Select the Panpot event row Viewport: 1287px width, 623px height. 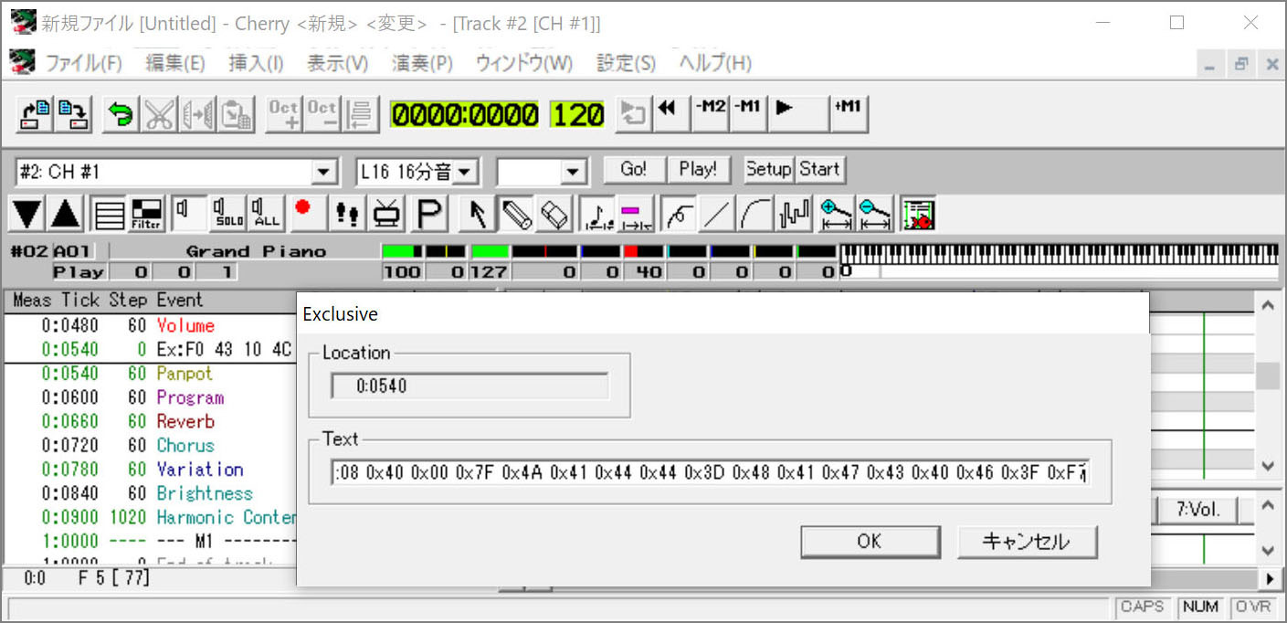click(x=152, y=374)
